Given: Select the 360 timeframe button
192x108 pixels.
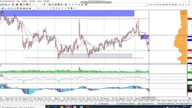Looking at the screenshot, I should click(x=176, y=5).
